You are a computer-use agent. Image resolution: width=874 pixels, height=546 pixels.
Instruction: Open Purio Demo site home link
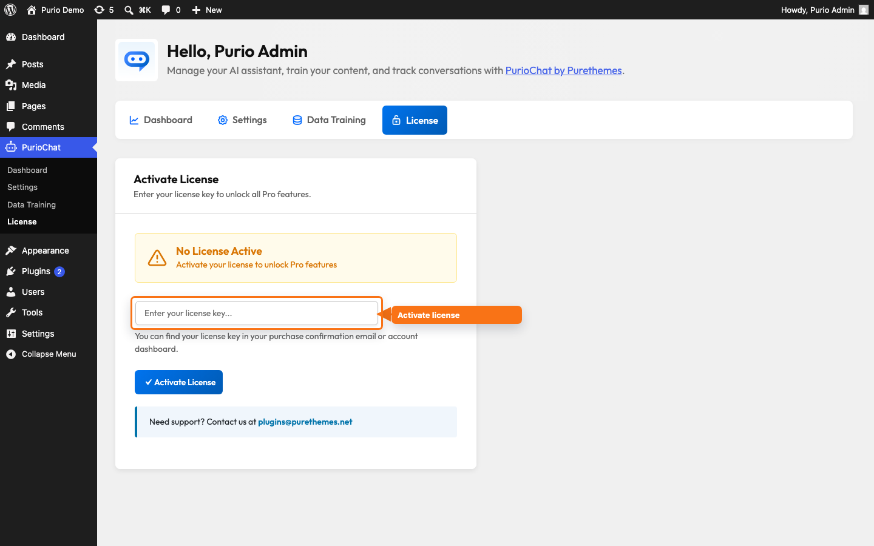coord(55,10)
